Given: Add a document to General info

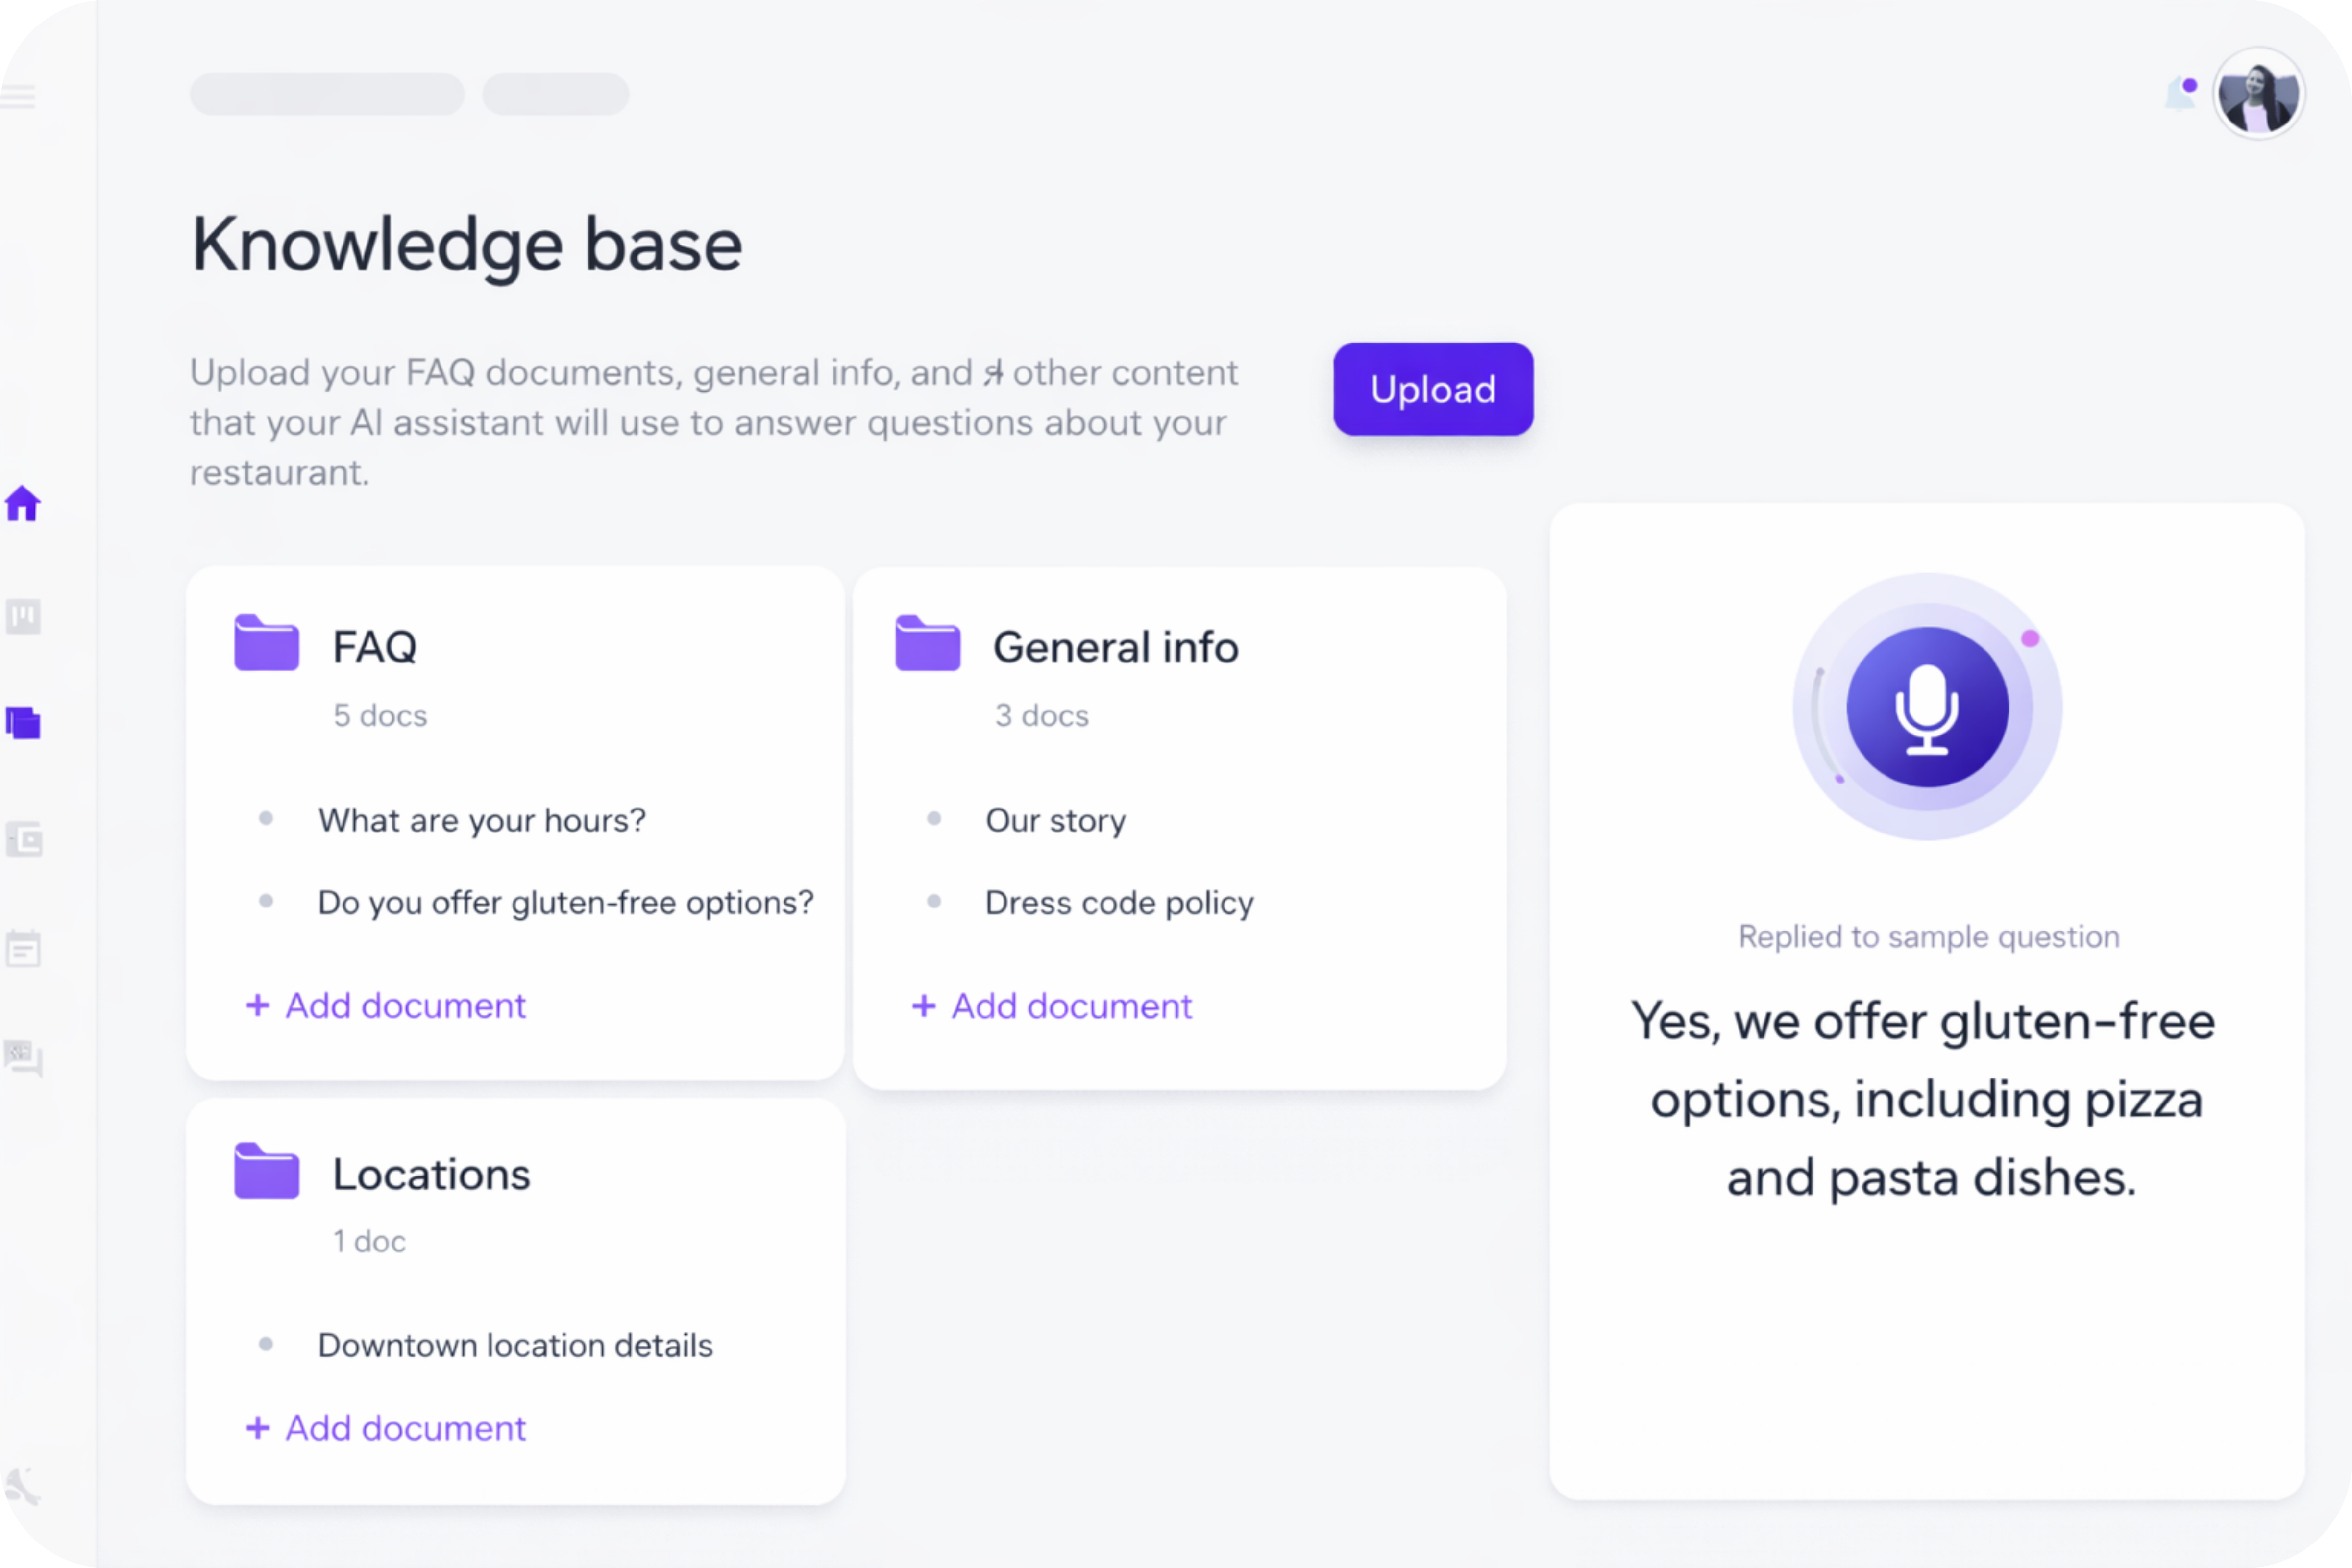Looking at the screenshot, I should point(1051,1006).
